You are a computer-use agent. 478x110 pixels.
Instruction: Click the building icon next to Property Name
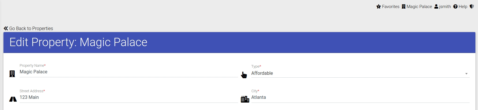pyautogui.click(x=12, y=74)
